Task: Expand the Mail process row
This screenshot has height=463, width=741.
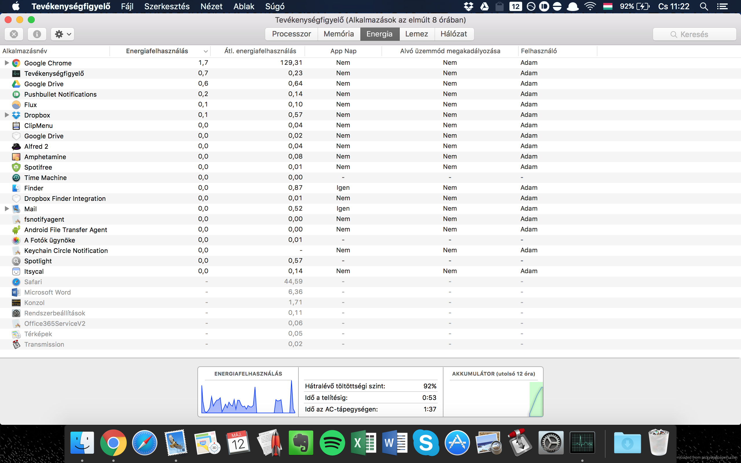Action: tap(6, 209)
